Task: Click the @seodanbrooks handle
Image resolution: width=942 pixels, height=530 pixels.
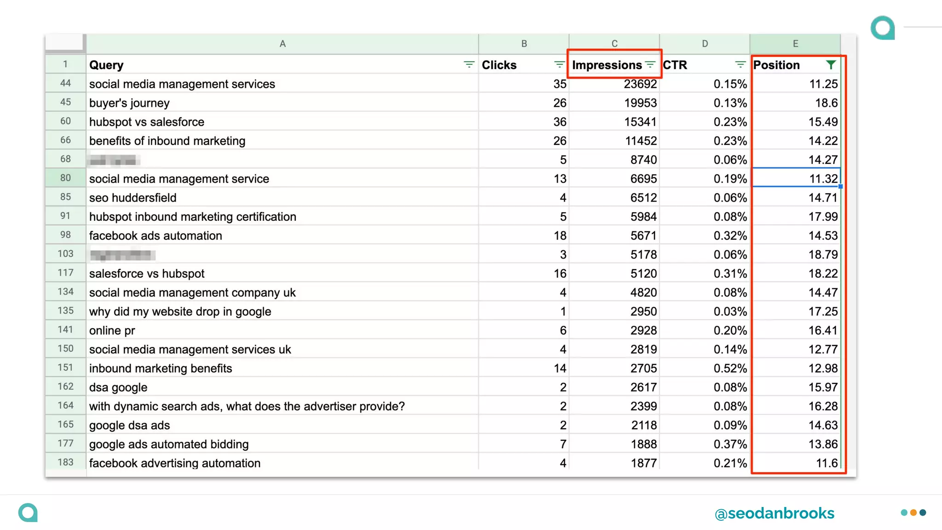Action: click(774, 513)
